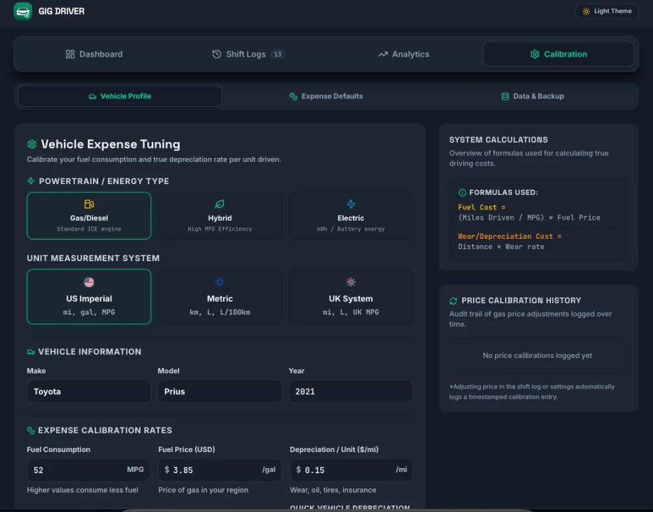Switch to the Analytics tab
The height and width of the screenshot is (512, 653).
(404, 54)
